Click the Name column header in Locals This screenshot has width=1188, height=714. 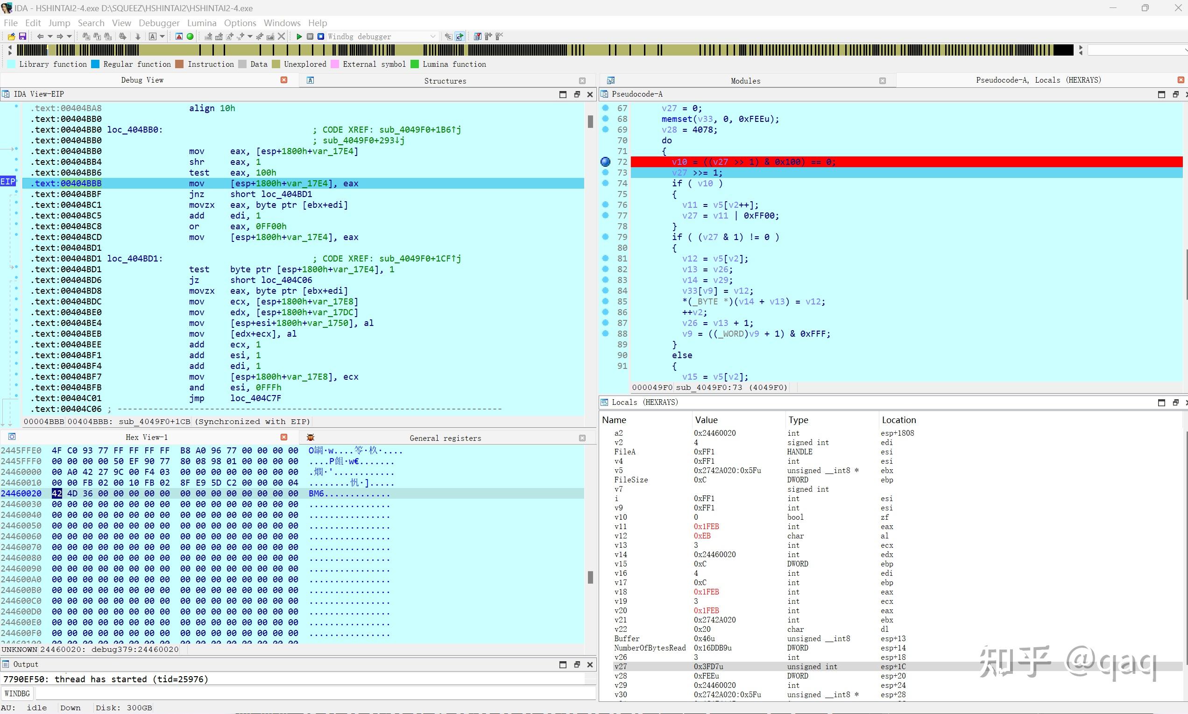614,420
